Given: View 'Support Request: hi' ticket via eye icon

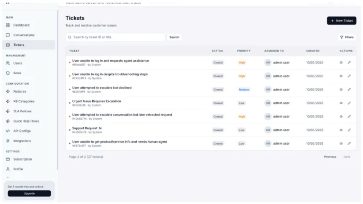Looking at the screenshot, I should tap(341, 130).
